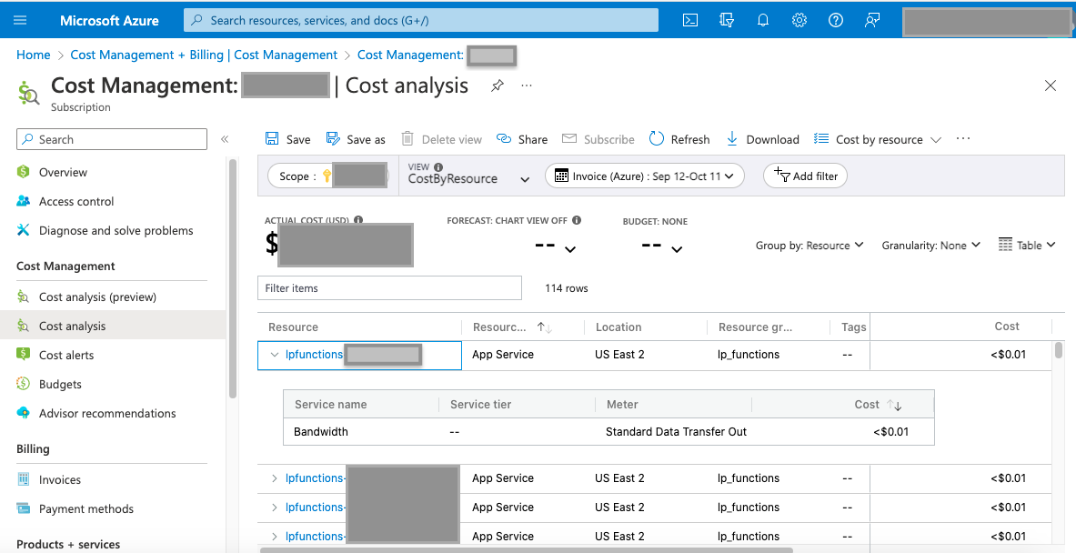The height and width of the screenshot is (553, 1076).
Task: Click the Bandwidth service name cell
Action: pos(320,431)
